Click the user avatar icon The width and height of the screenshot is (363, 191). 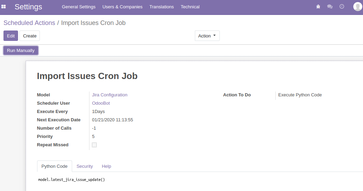[357, 7]
